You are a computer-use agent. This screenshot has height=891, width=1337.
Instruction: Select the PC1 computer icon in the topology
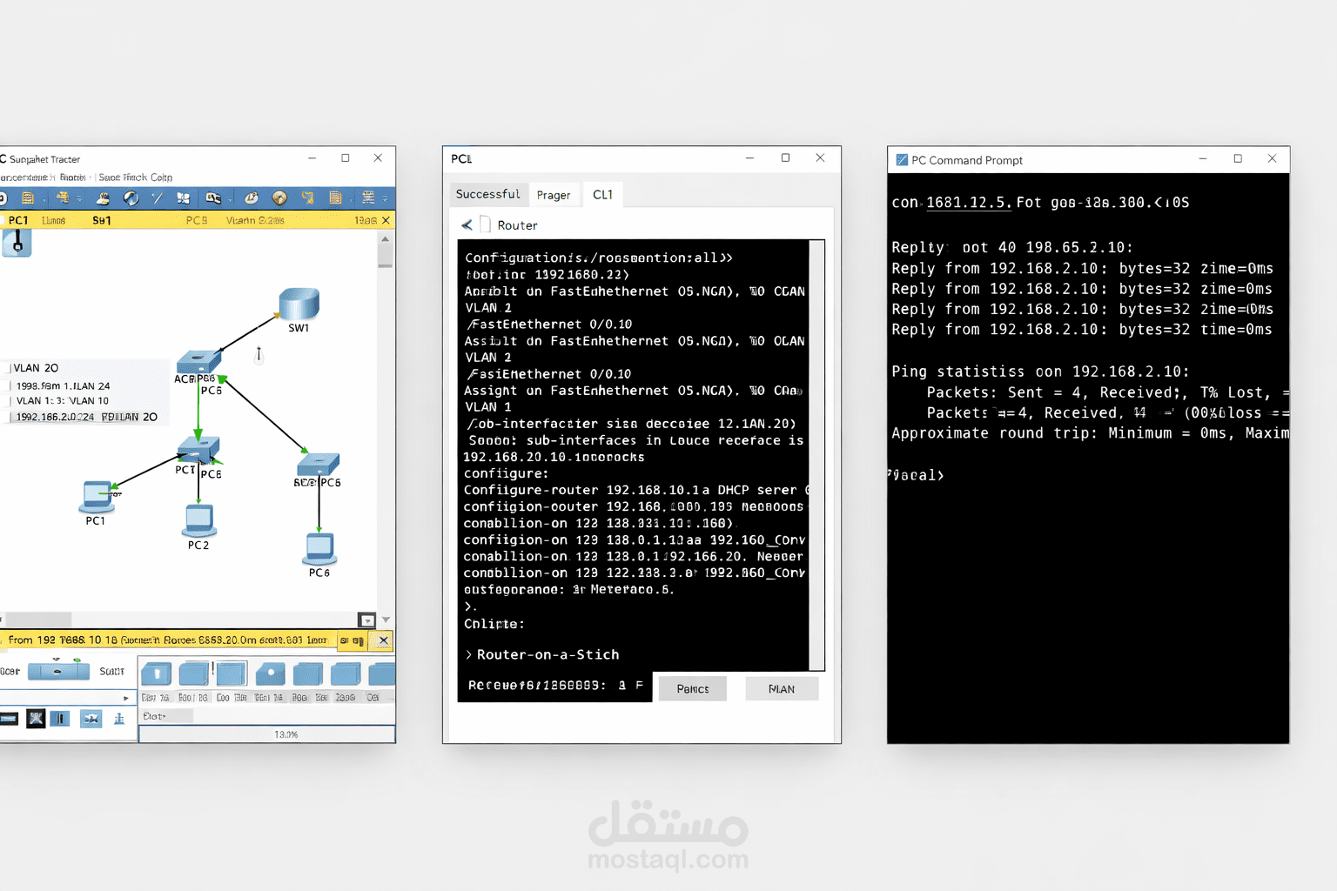tap(97, 497)
